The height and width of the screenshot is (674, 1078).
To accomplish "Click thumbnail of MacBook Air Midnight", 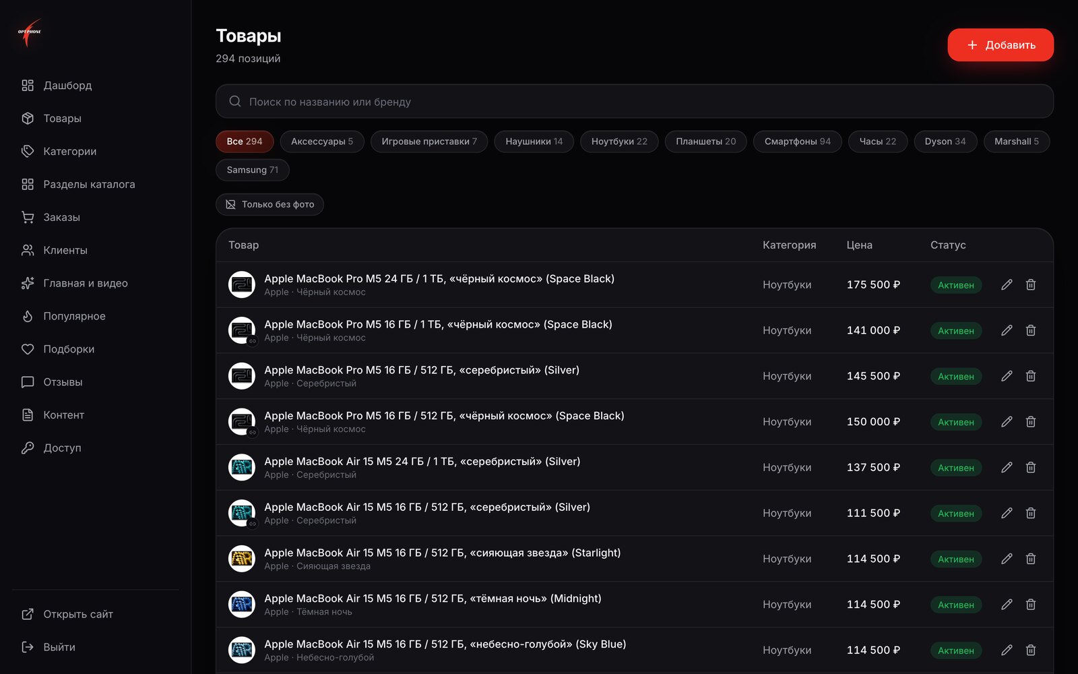I will click(242, 605).
